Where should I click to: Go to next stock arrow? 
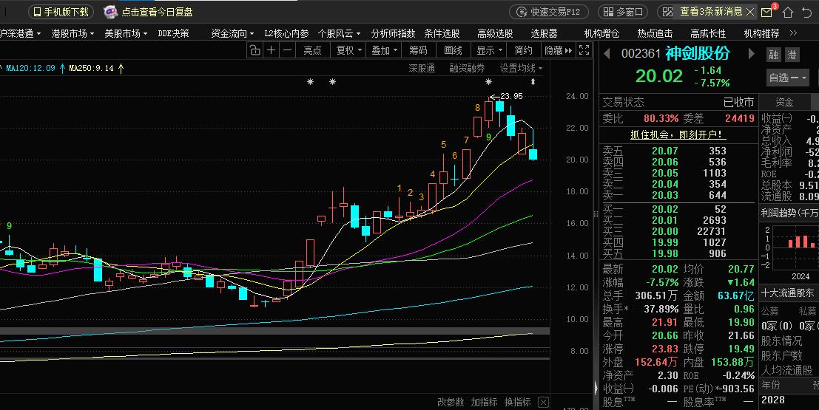pyautogui.click(x=752, y=54)
